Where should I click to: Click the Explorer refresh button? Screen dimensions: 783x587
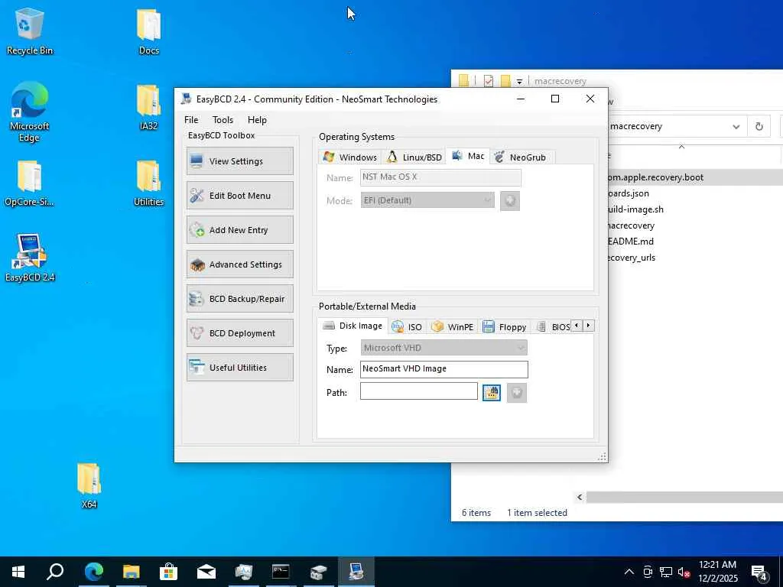pos(759,127)
